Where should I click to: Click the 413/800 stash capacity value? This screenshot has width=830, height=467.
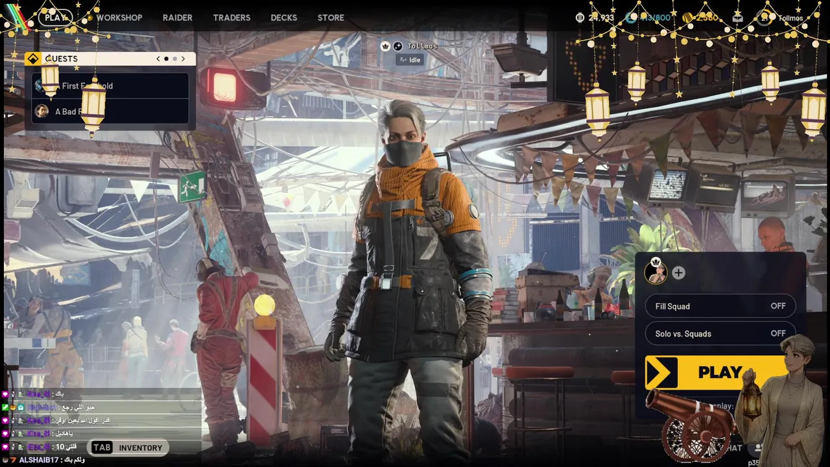(x=656, y=18)
